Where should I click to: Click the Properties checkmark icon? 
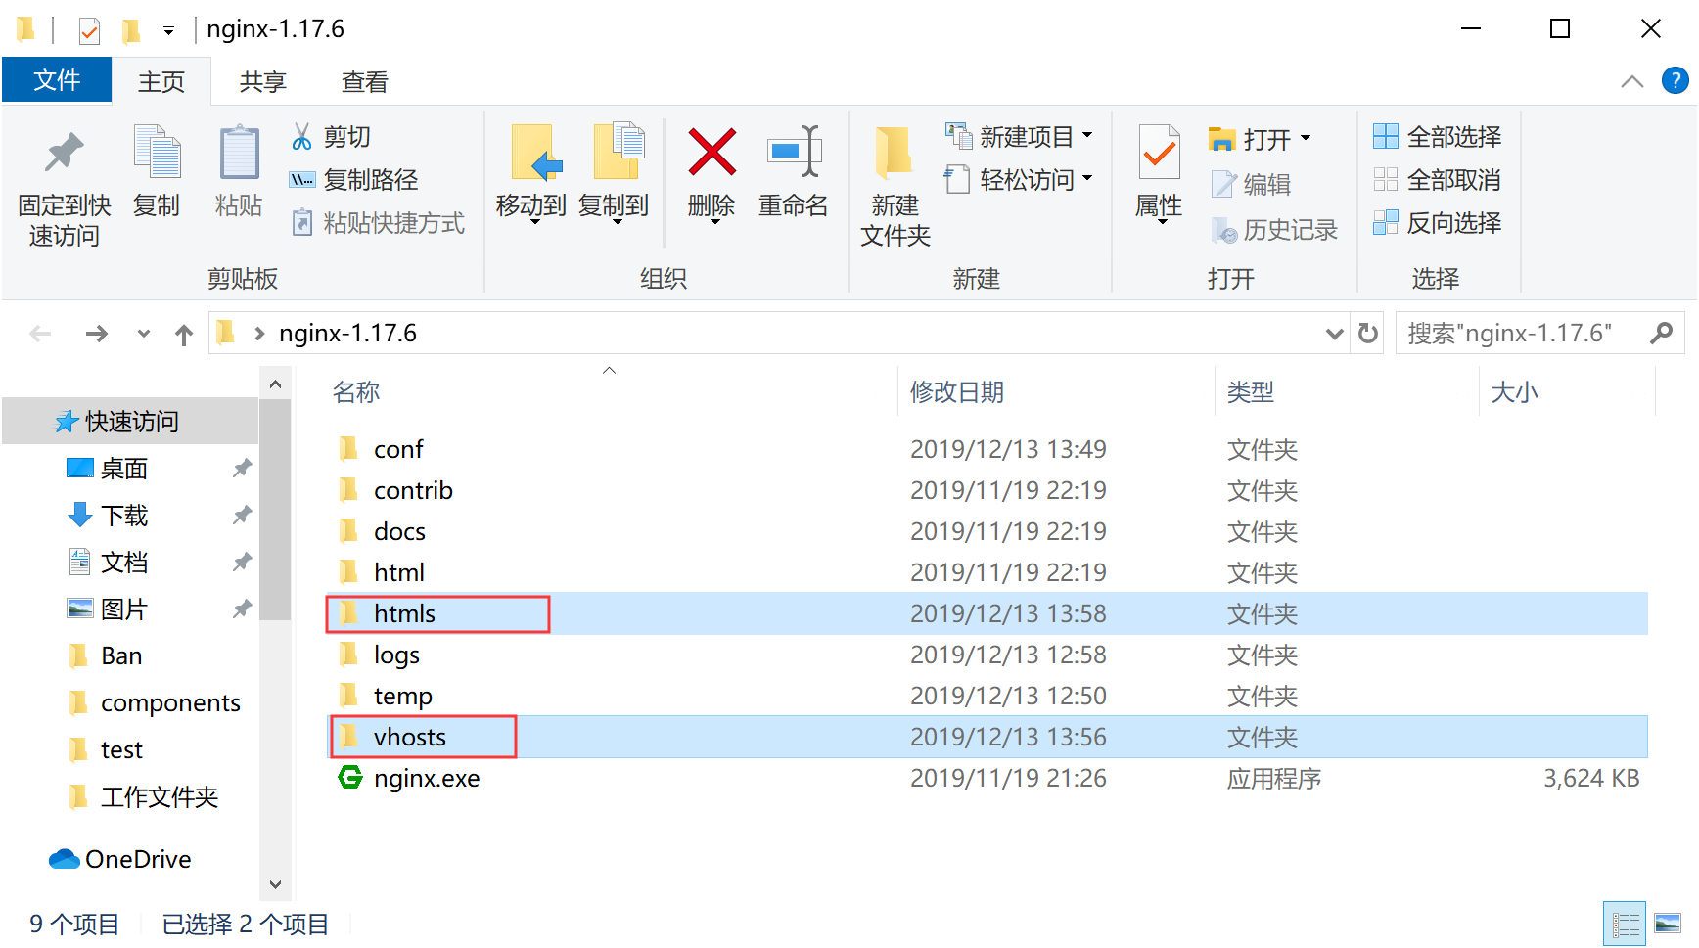click(1159, 154)
